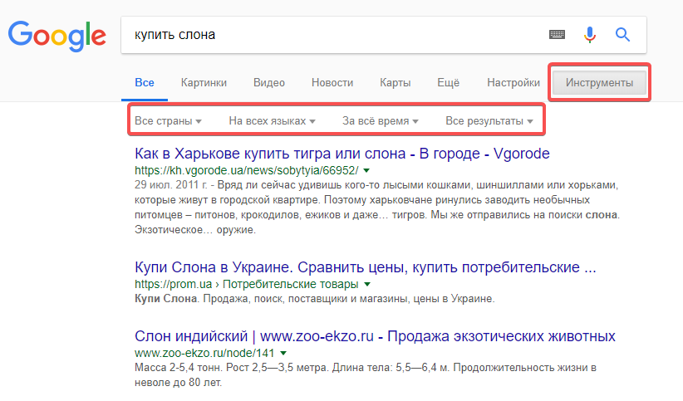683x401 pixels.
Task: Start voice search with microphone icon
Action: coord(590,35)
